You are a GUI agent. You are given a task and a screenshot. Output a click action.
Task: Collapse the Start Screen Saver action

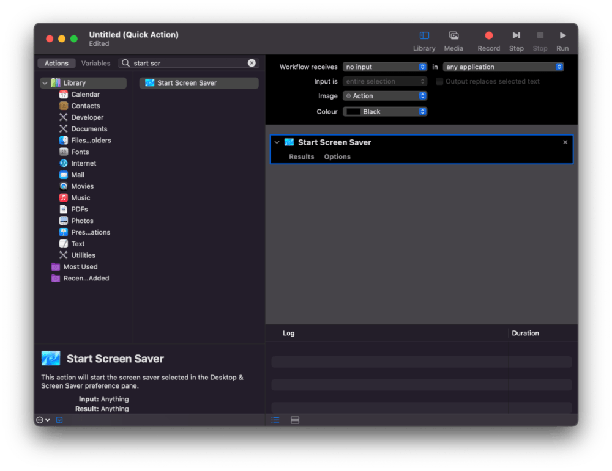pyautogui.click(x=278, y=142)
